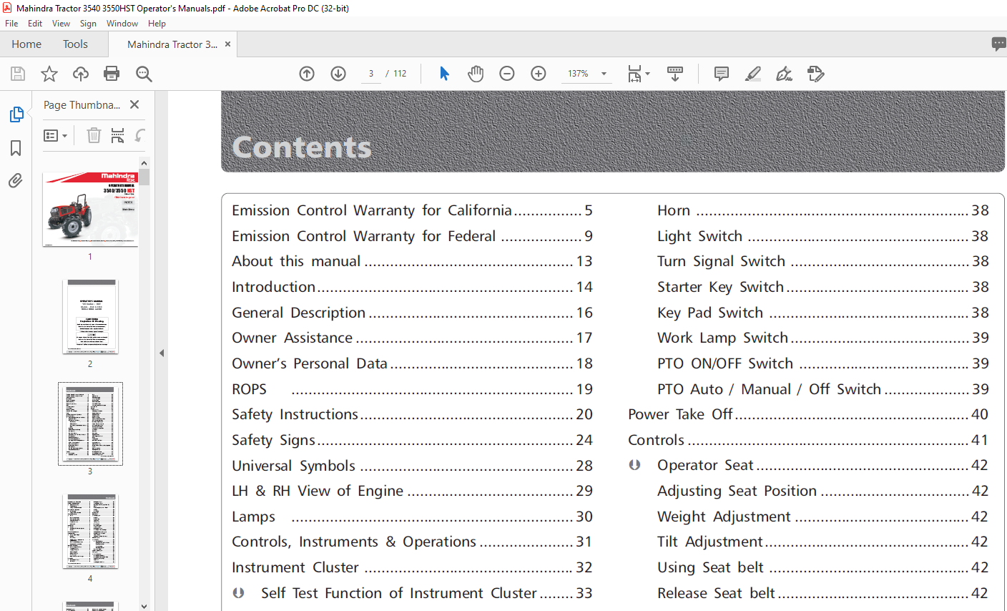Rotate page icon in thumbnails panel

(140, 135)
